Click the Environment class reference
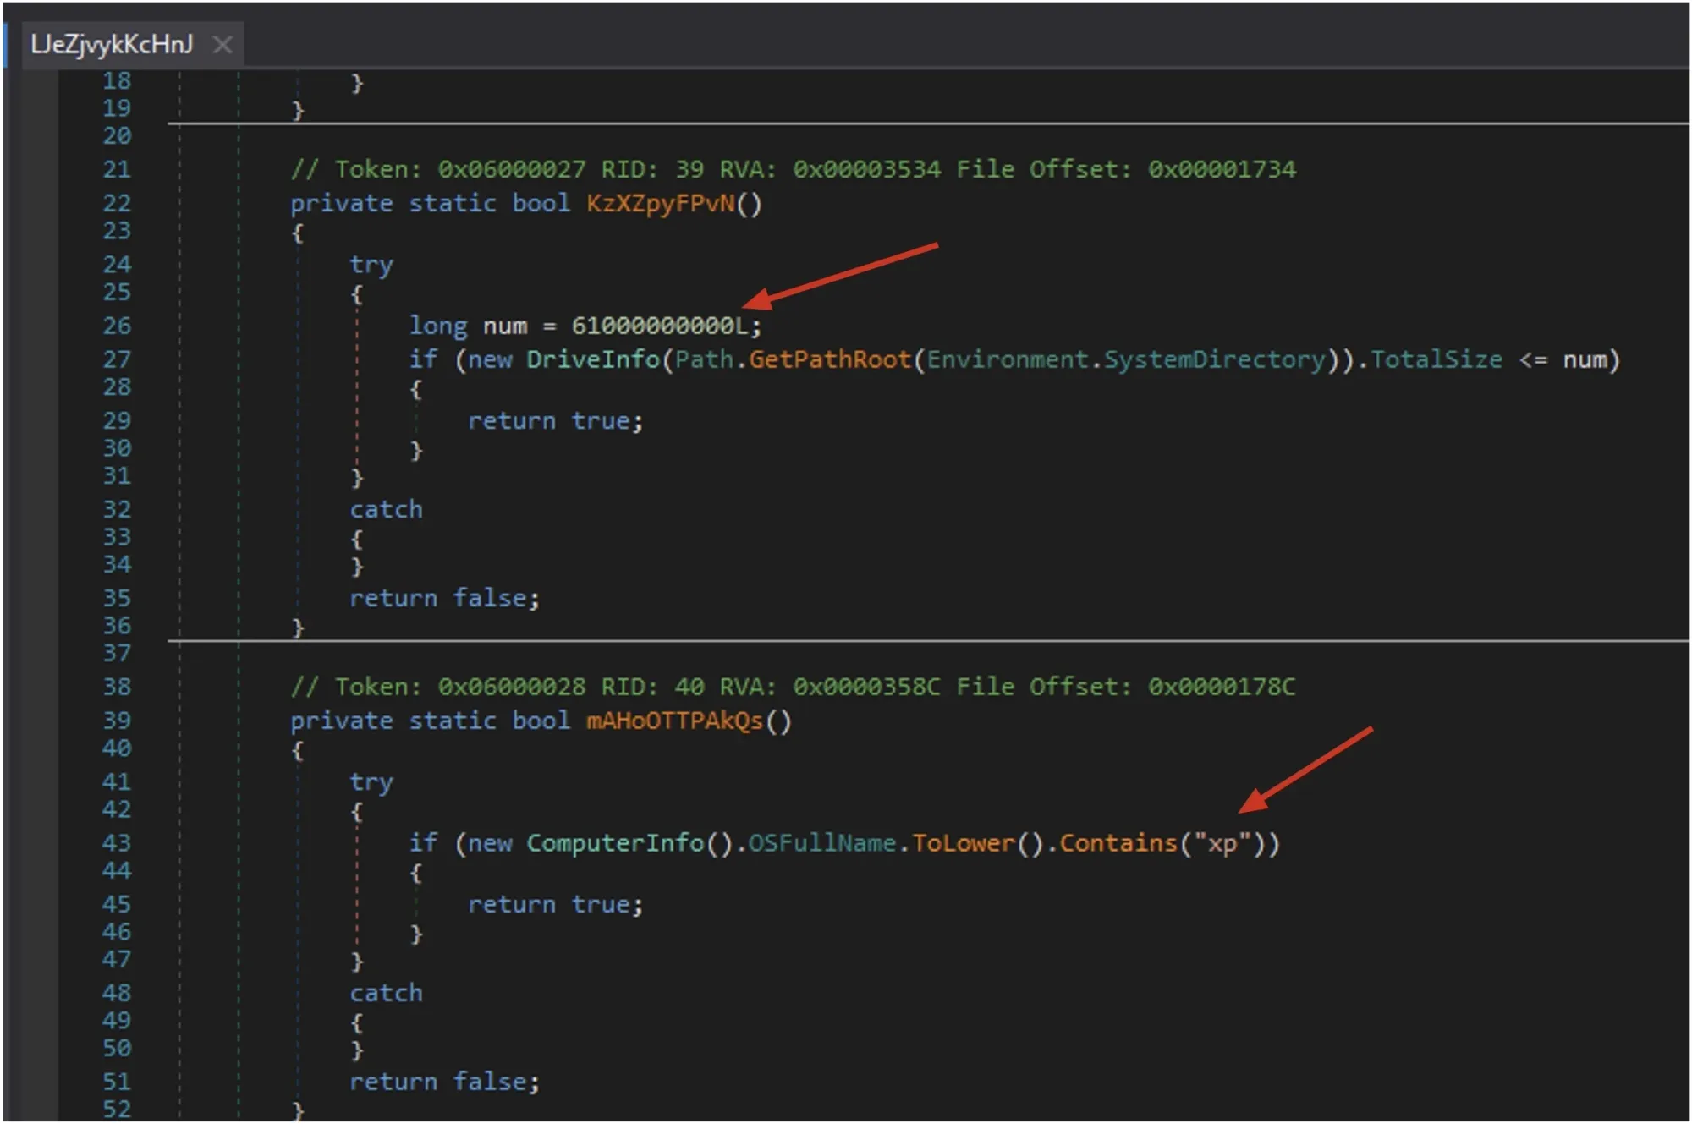 1008,360
